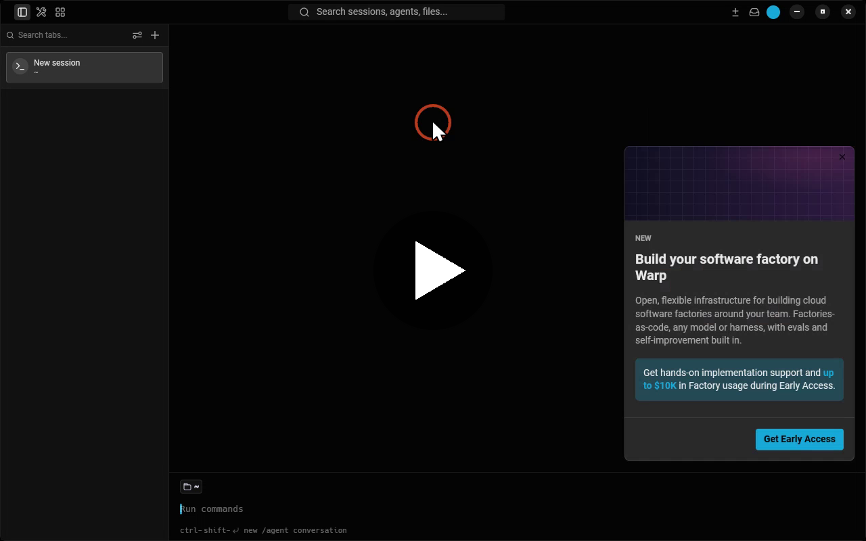
Task: Maximize the Warp window
Action: point(823,11)
